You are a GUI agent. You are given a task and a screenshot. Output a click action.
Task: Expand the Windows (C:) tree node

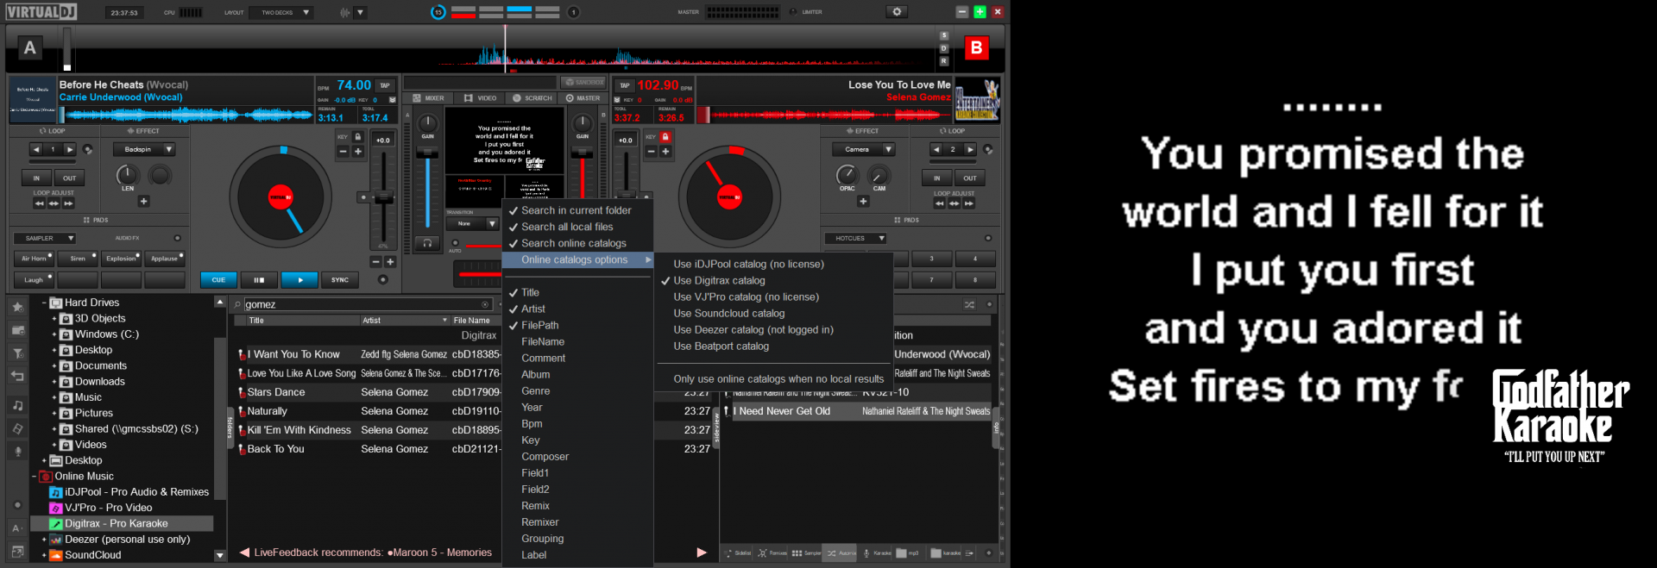(54, 334)
